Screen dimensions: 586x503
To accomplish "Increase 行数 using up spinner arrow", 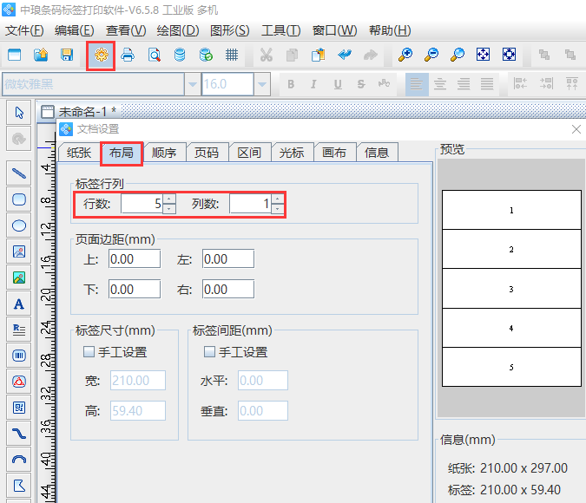I will [169, 199].
